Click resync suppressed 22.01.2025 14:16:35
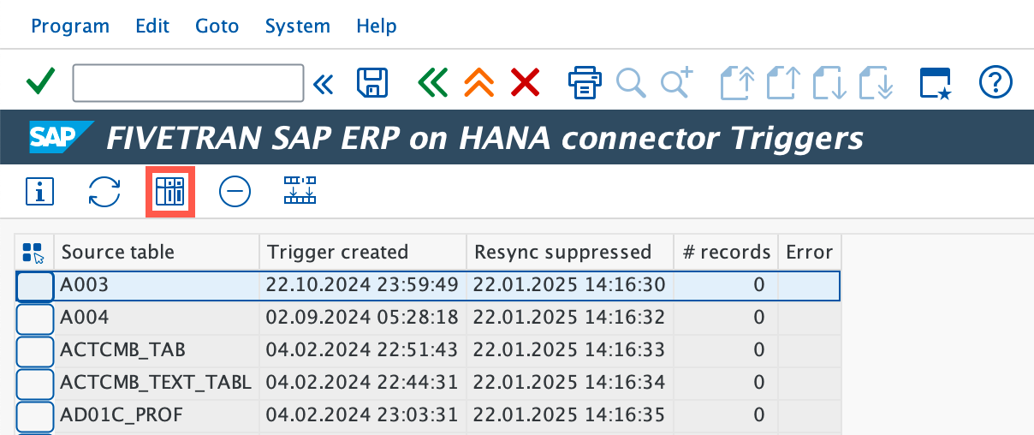The width and height of the screenshot is (1034, 435). pos(570,415)
